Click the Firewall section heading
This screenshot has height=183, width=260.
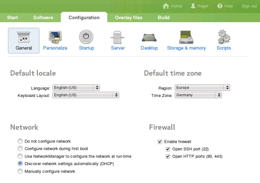(162, 127)
